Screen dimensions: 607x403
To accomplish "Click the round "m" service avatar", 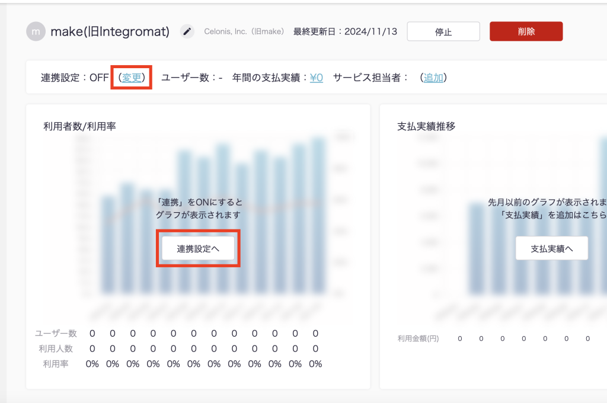I will pyautogui.click(x=36, y=31).
